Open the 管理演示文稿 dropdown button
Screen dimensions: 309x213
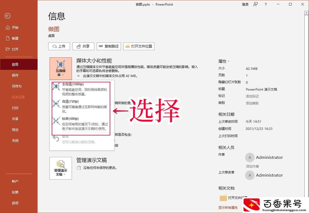[x=61, y=168]
